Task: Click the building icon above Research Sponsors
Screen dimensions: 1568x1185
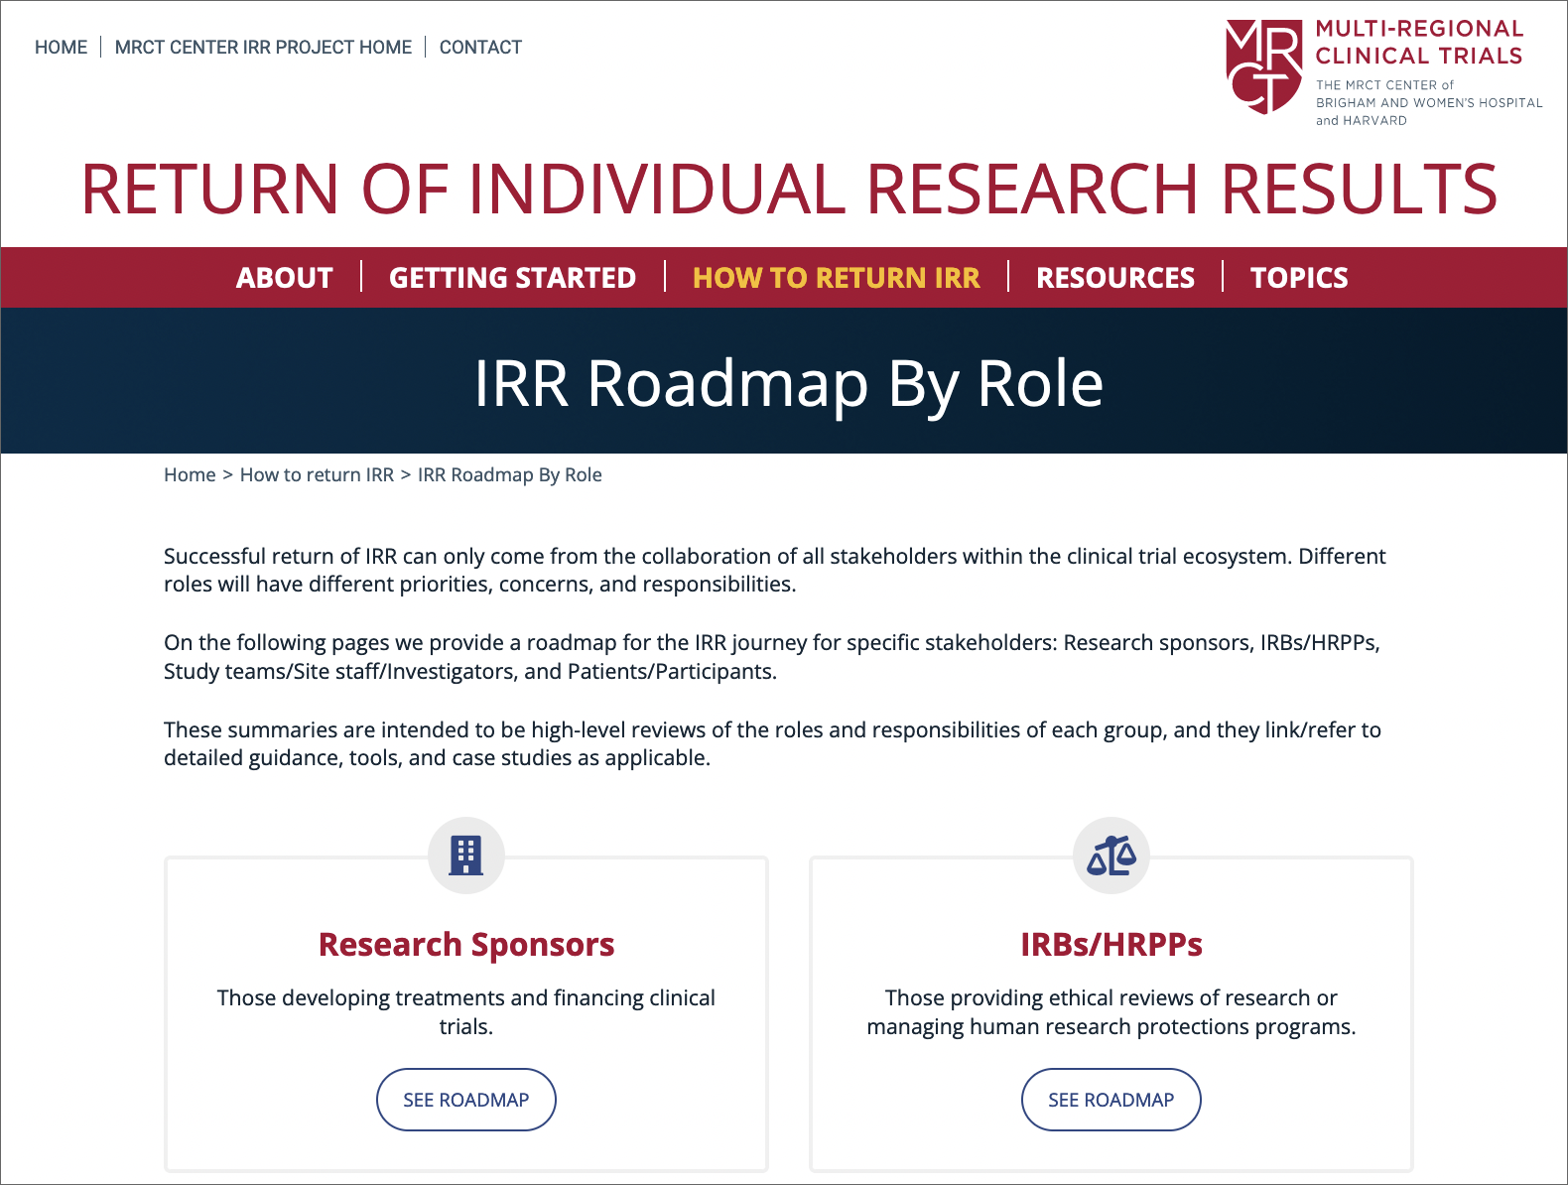Action: 465,856
